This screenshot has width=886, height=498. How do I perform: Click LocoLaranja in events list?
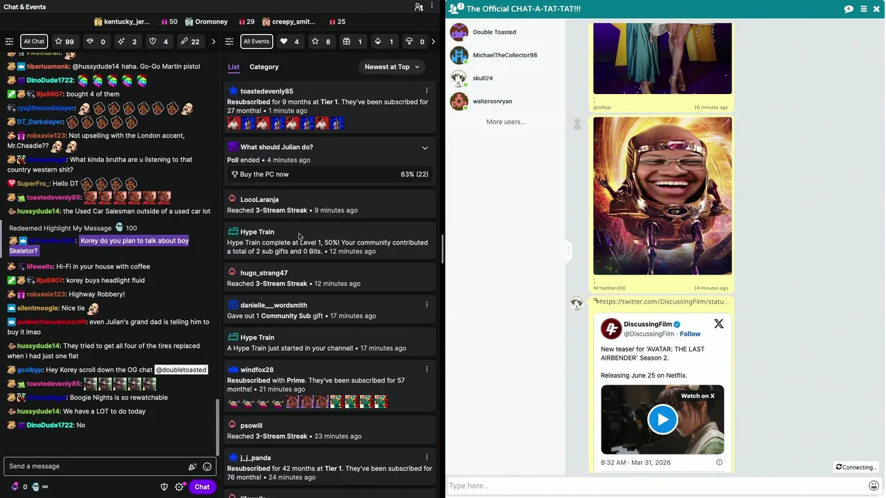coord(260,200)
